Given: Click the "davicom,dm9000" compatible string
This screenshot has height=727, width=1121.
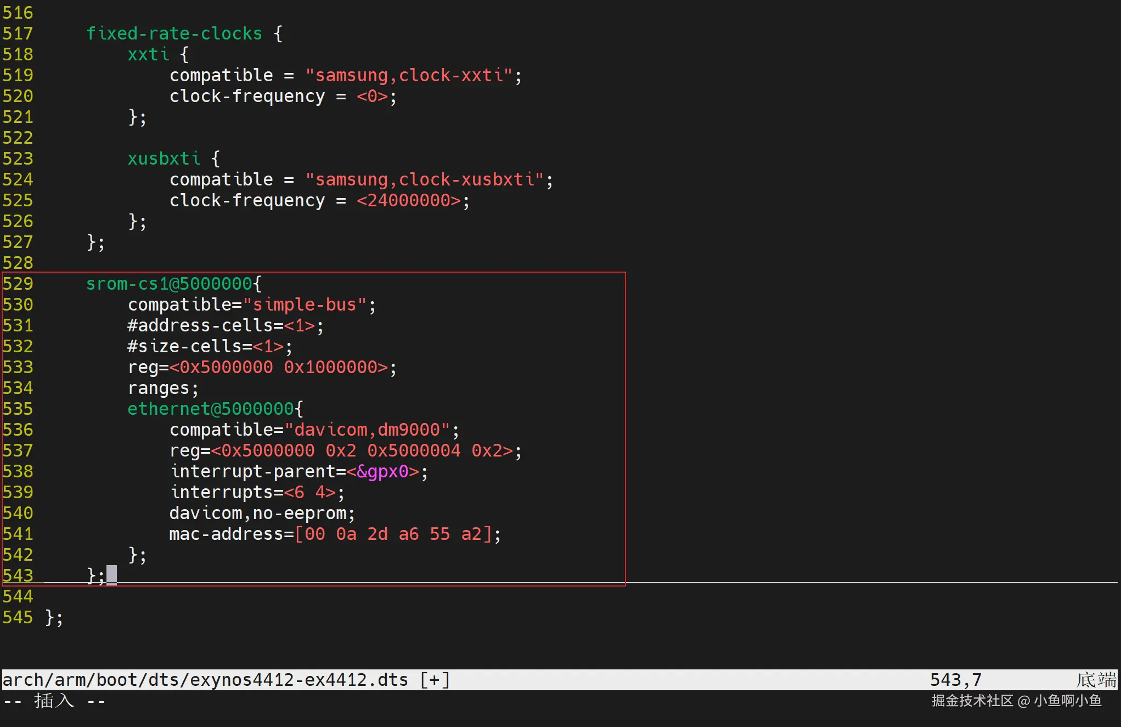Looking at the screenshot, I should pos(367,430).
